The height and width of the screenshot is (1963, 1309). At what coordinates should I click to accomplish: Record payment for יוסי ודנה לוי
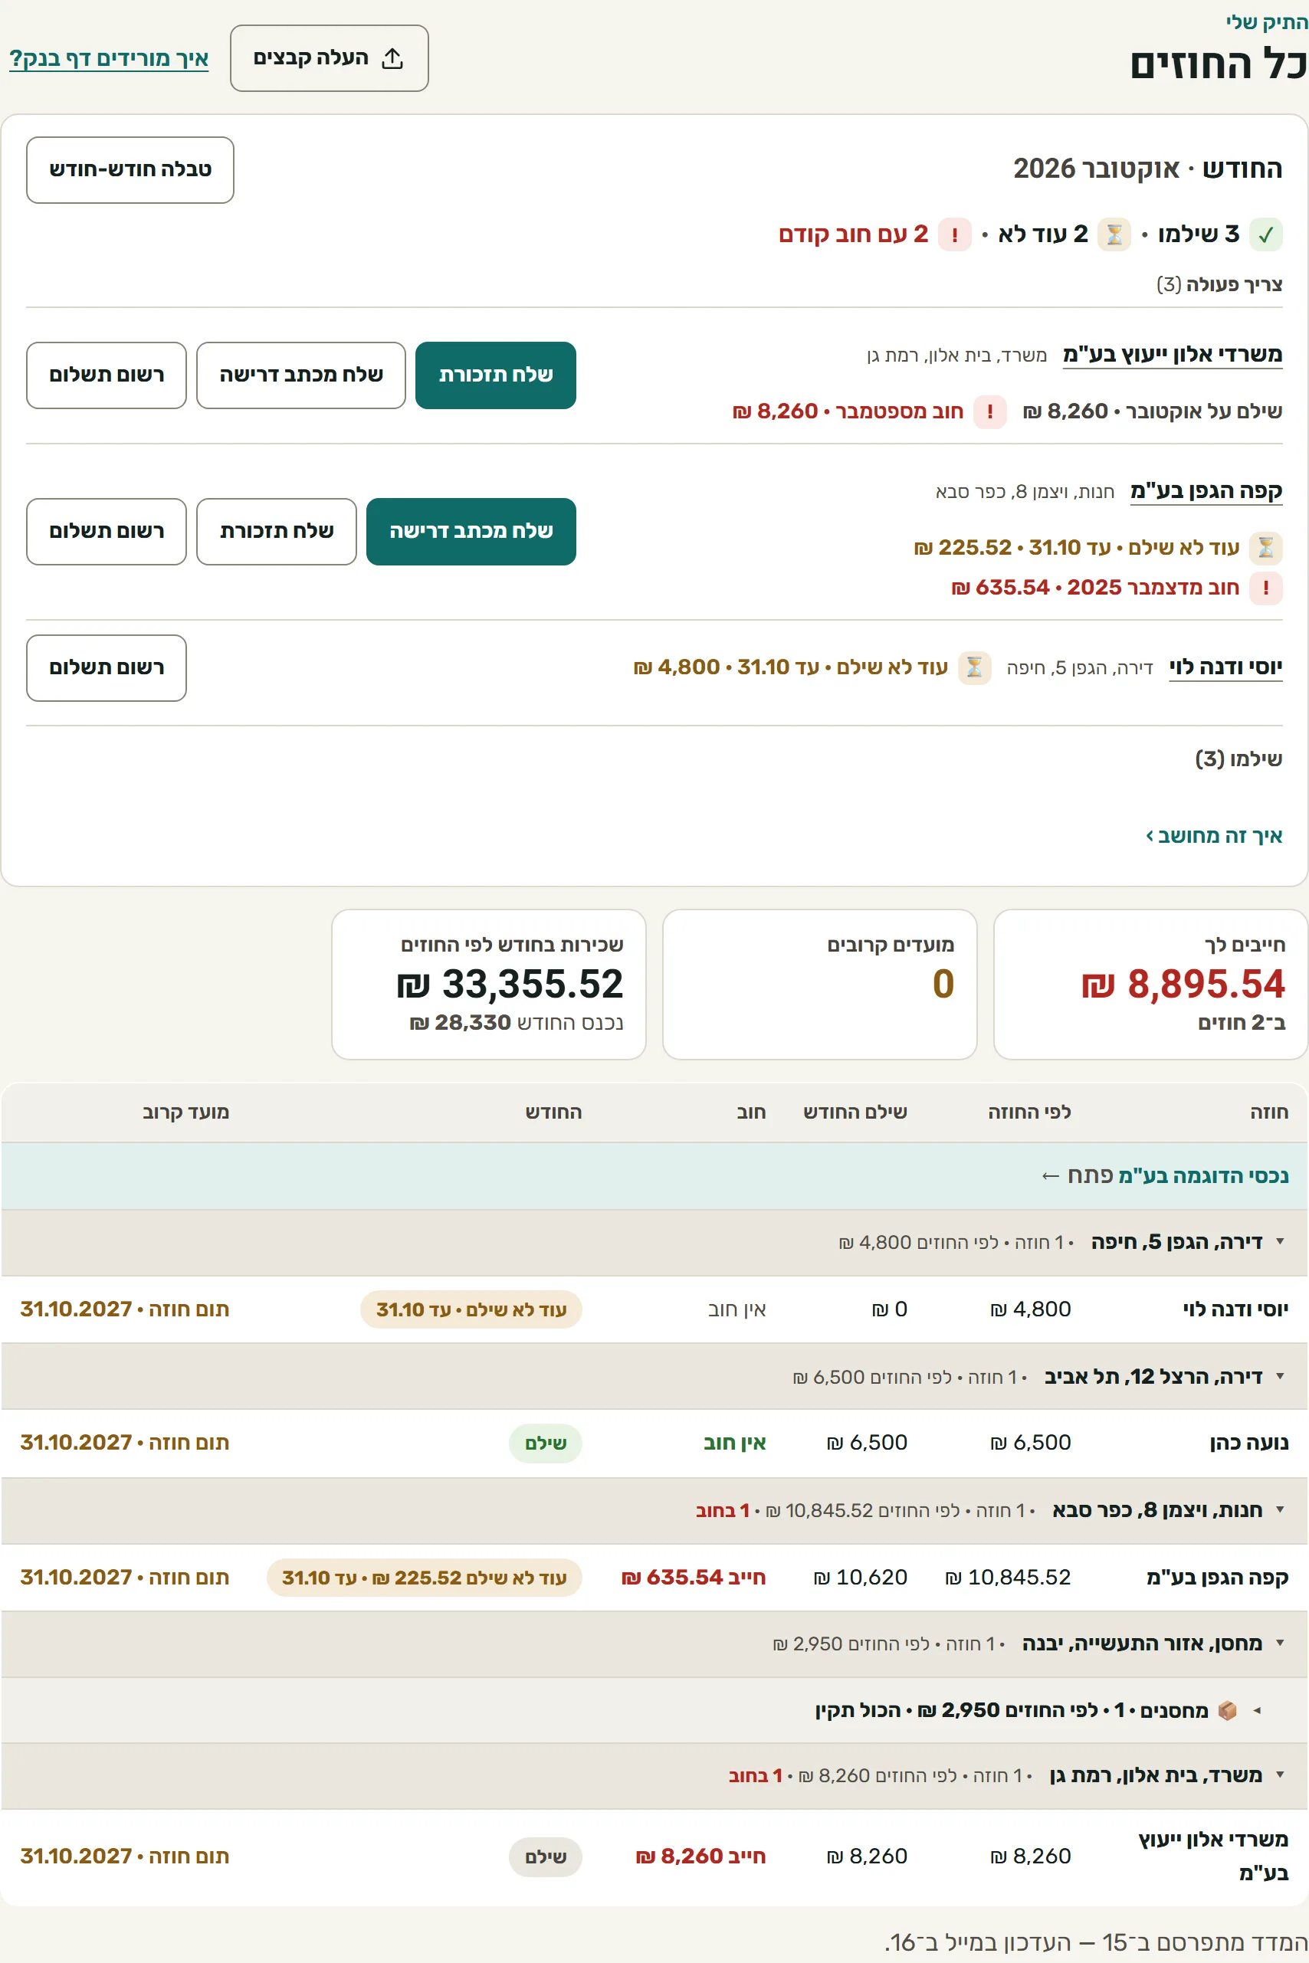tap(106, 667)
